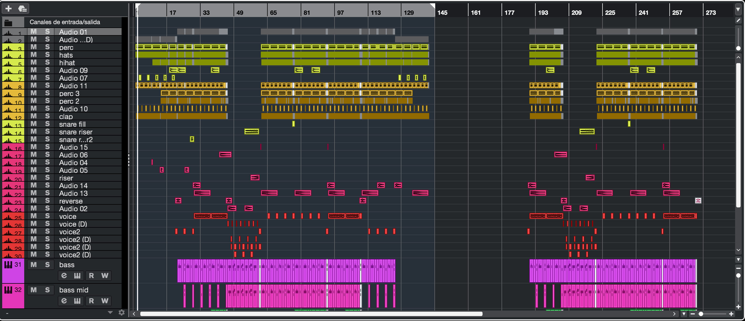745x321 pixels.
Task: Open the dropdown arrow beside track list gear
Action: point(110,312)
